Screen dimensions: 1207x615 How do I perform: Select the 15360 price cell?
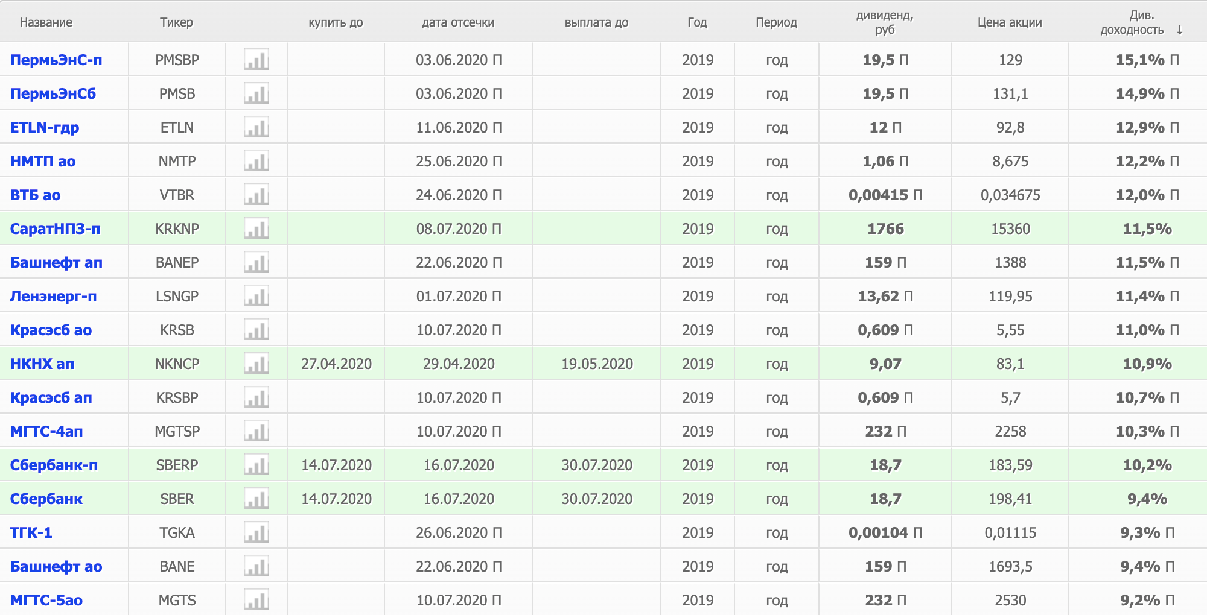pos(1010,229)
